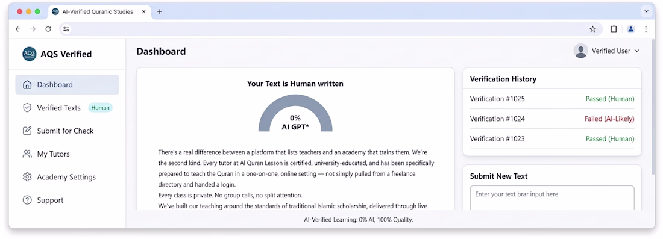Viewport: 663px width, 239px height.
Task: Click the Failed (AI-Likely) status
Action: click(x=609, y=119)
